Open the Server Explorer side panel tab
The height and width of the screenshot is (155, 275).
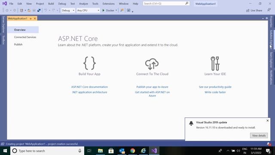(x=3, y=25)
